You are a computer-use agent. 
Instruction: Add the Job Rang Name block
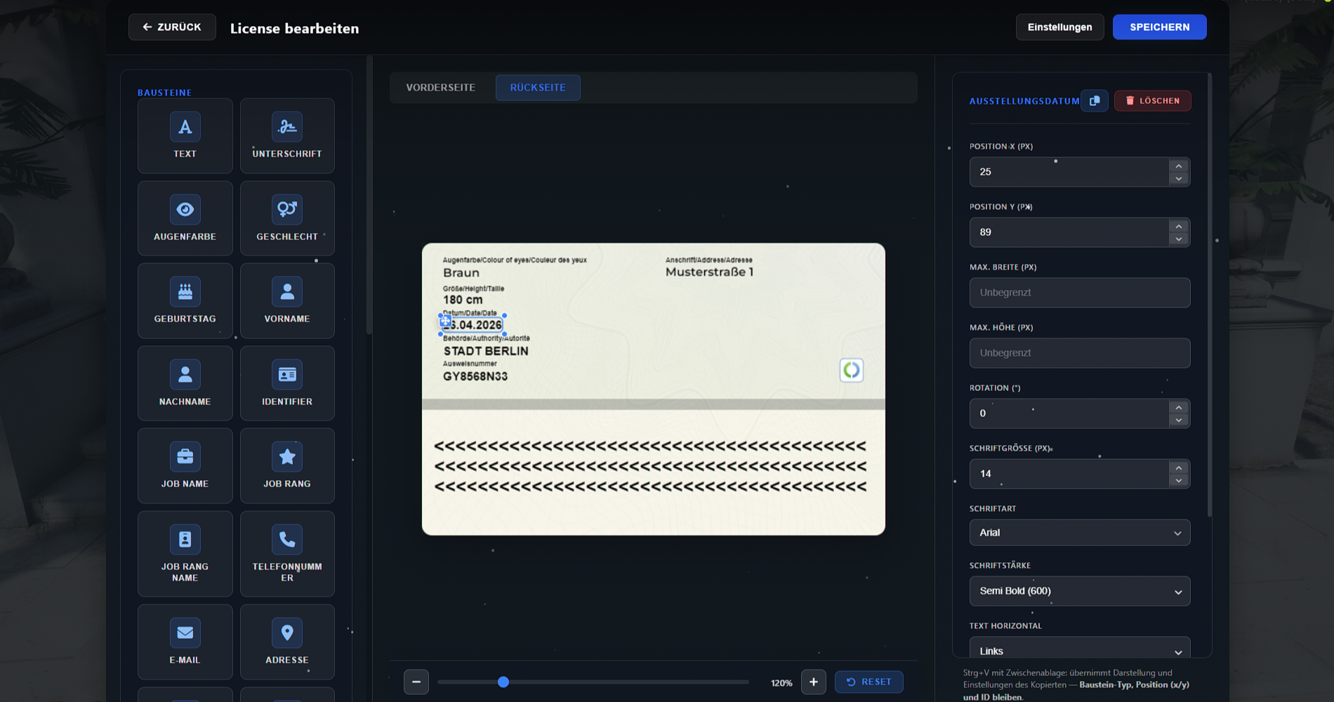click(185, 554)
